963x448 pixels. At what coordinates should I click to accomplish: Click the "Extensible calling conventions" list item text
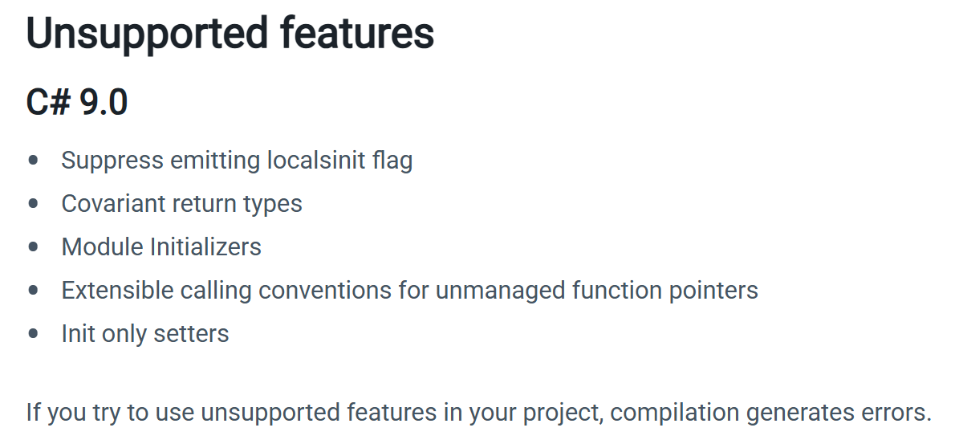coord(409,290)
